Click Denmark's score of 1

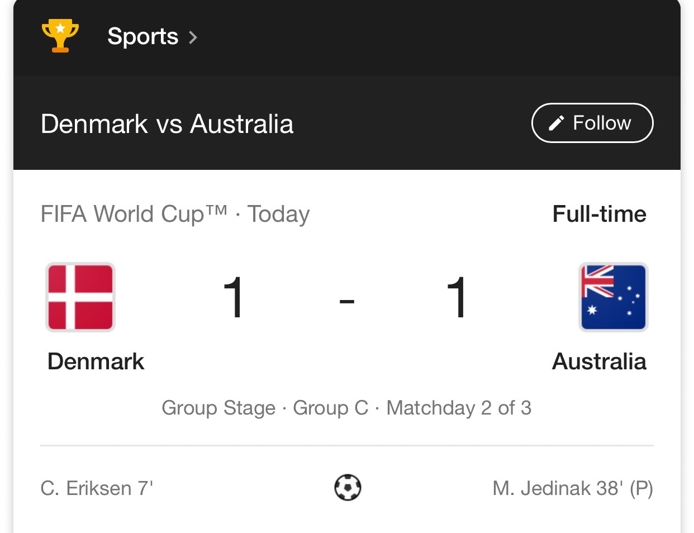coord(232,298)
